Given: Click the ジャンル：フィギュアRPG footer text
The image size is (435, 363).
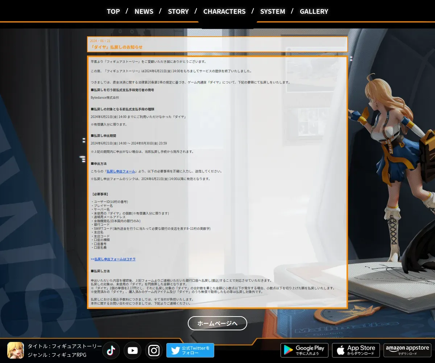Looking at the screenshot, I should click(x=57, y=355).
